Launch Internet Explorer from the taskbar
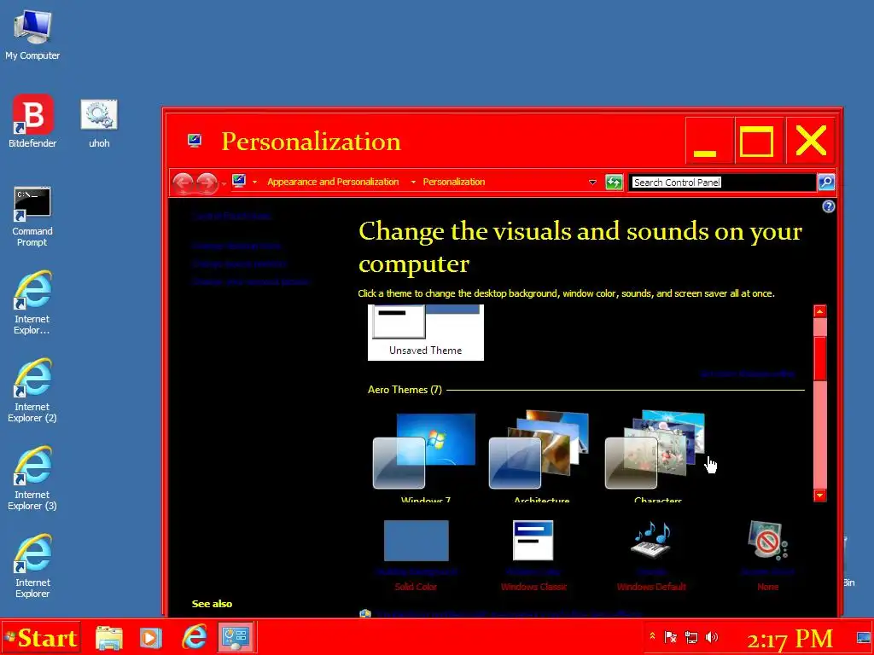The height and width of the screenshot is (655, 874). [195, 637]
